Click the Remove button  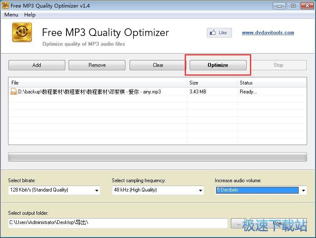(x=97, y=65)
